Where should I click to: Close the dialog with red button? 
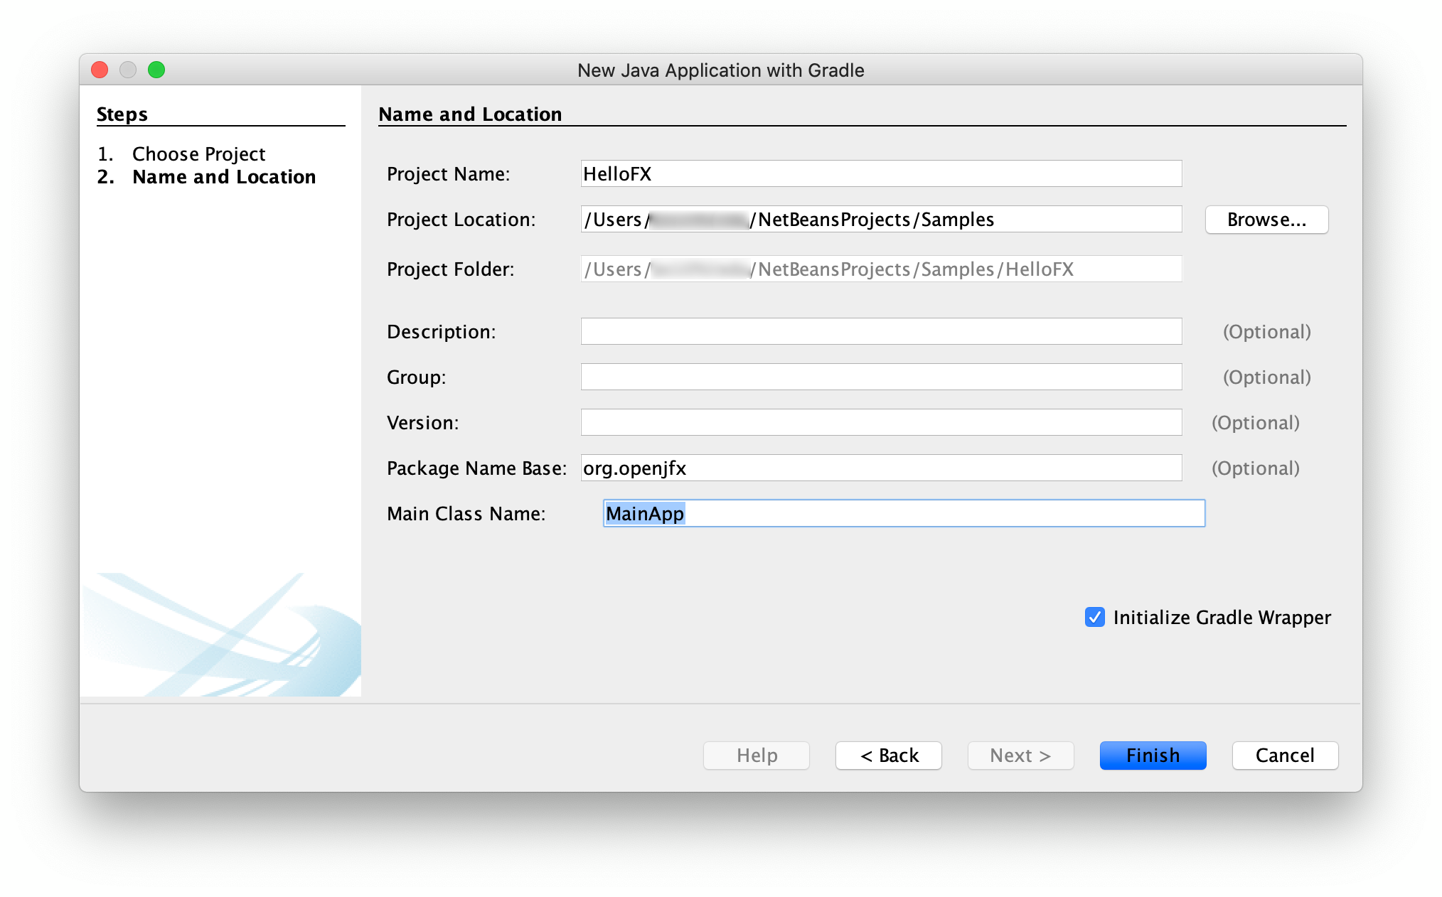100,70
